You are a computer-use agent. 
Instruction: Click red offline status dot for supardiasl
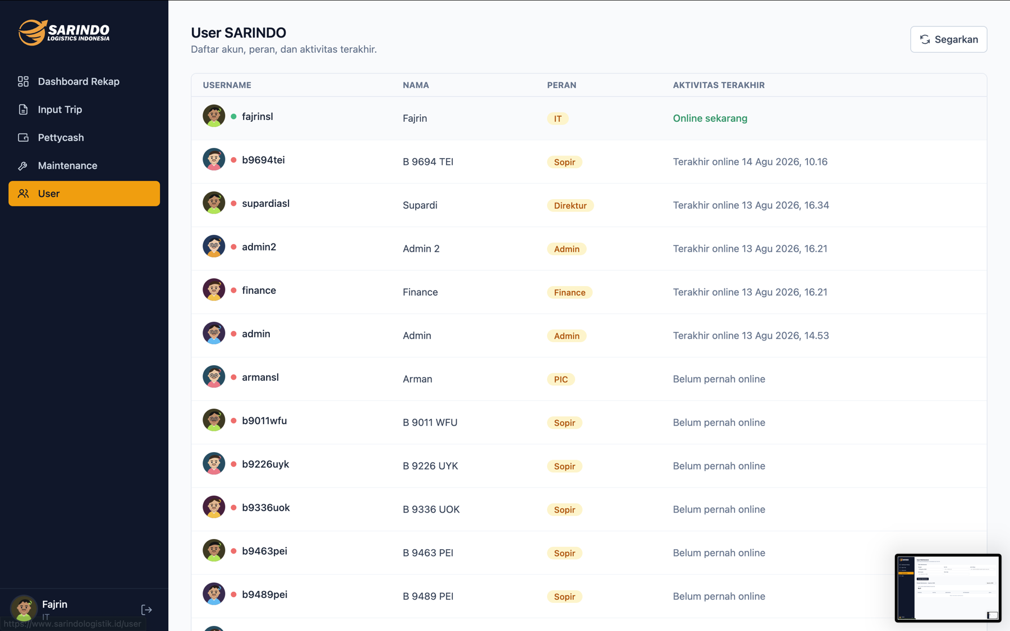233,203
